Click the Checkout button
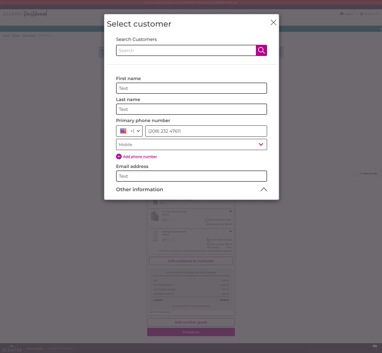382x353 pixels. (191, 332)
